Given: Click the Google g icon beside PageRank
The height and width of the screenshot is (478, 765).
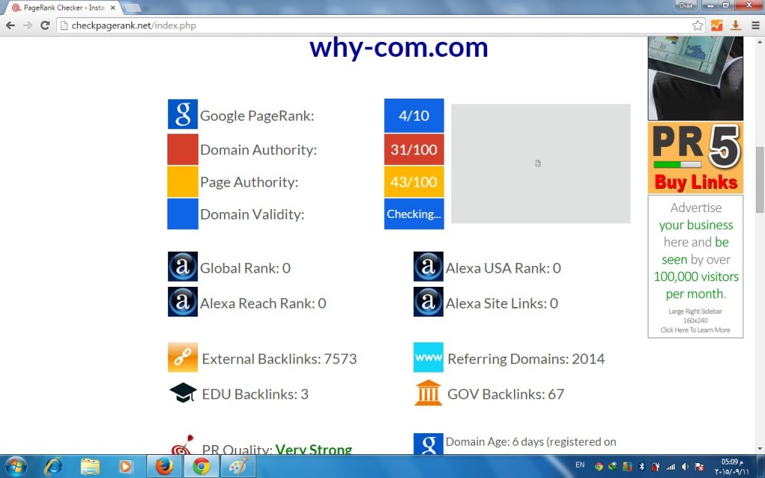Looking at the screenshot, I should 182,114.
